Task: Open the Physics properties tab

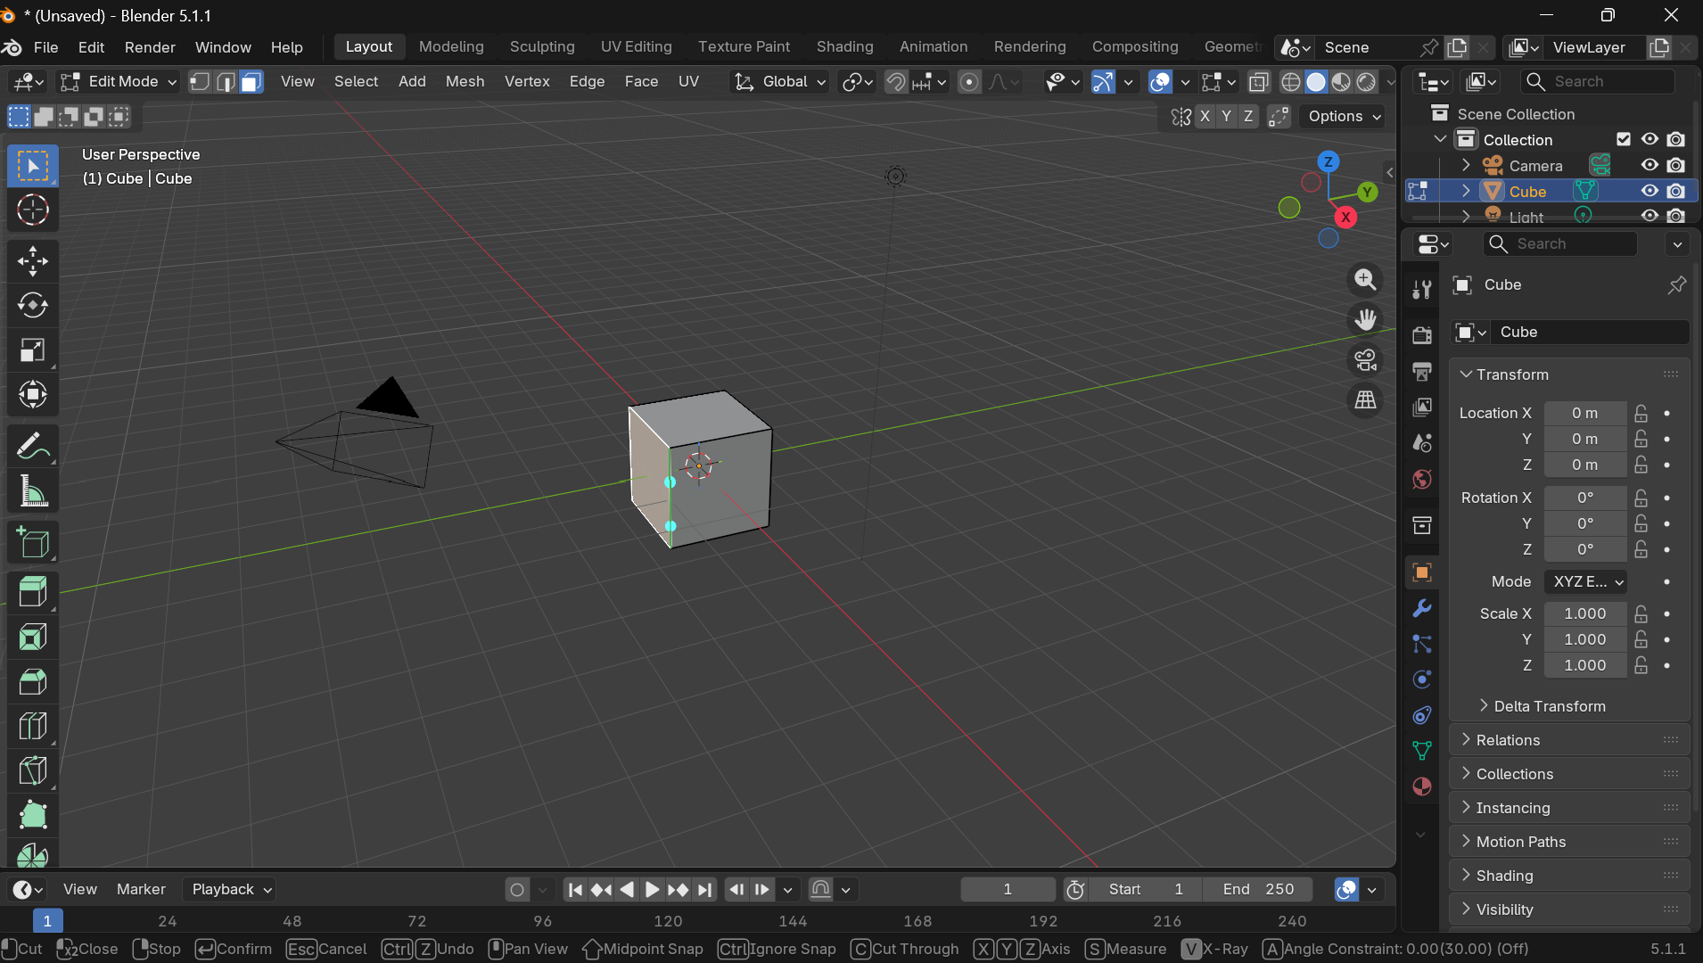Action: [x=1422, y=679]
